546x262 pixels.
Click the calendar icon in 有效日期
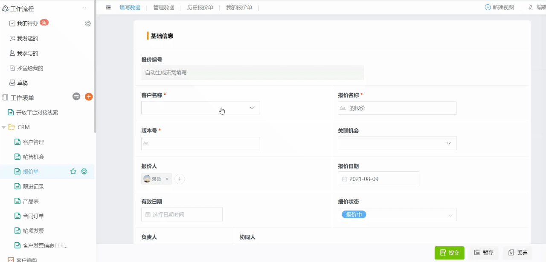(x=148, y=214)
